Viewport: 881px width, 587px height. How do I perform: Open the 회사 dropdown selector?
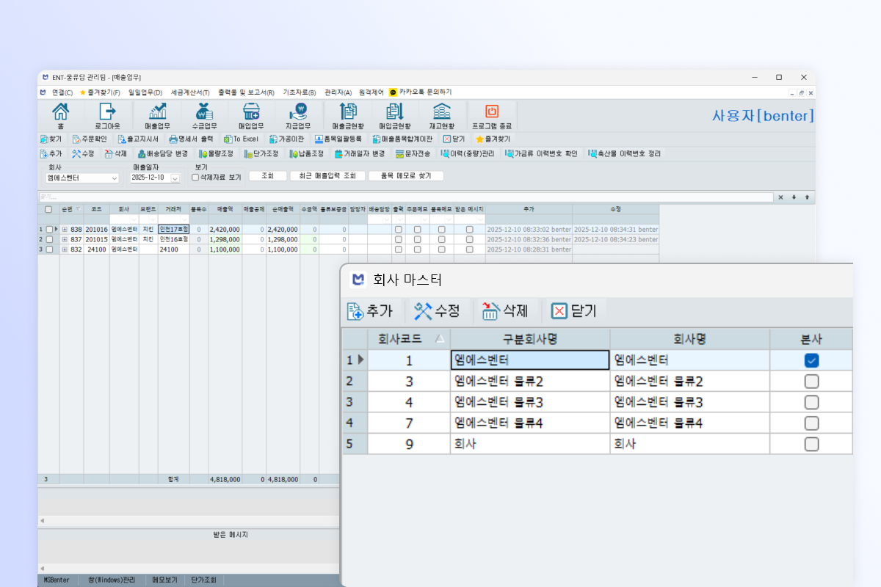pyautogui.click(x=114, y=178)
